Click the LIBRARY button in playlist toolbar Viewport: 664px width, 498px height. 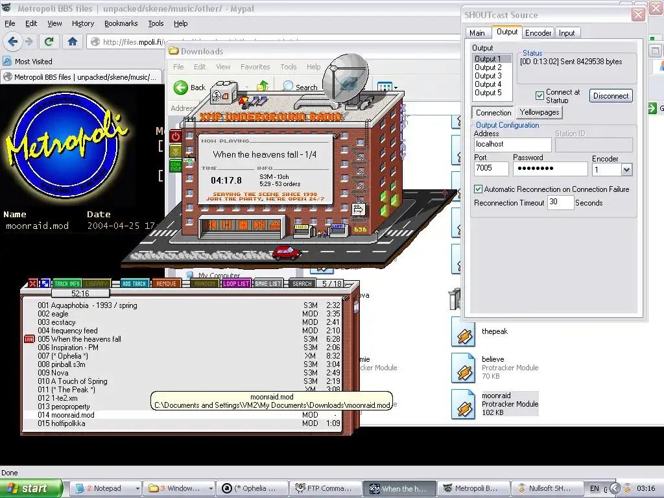(97, 284)
